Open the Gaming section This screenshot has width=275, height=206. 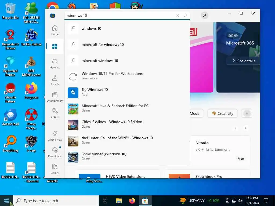(55, 64)
